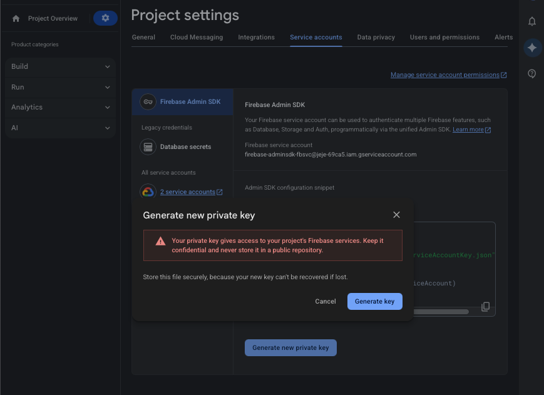Open the notifications bell

531,21
